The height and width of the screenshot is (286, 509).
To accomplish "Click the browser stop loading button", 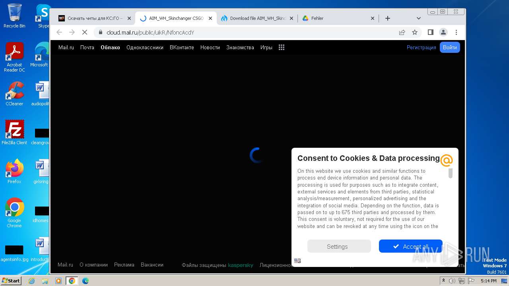I will [x=84, y=32].
